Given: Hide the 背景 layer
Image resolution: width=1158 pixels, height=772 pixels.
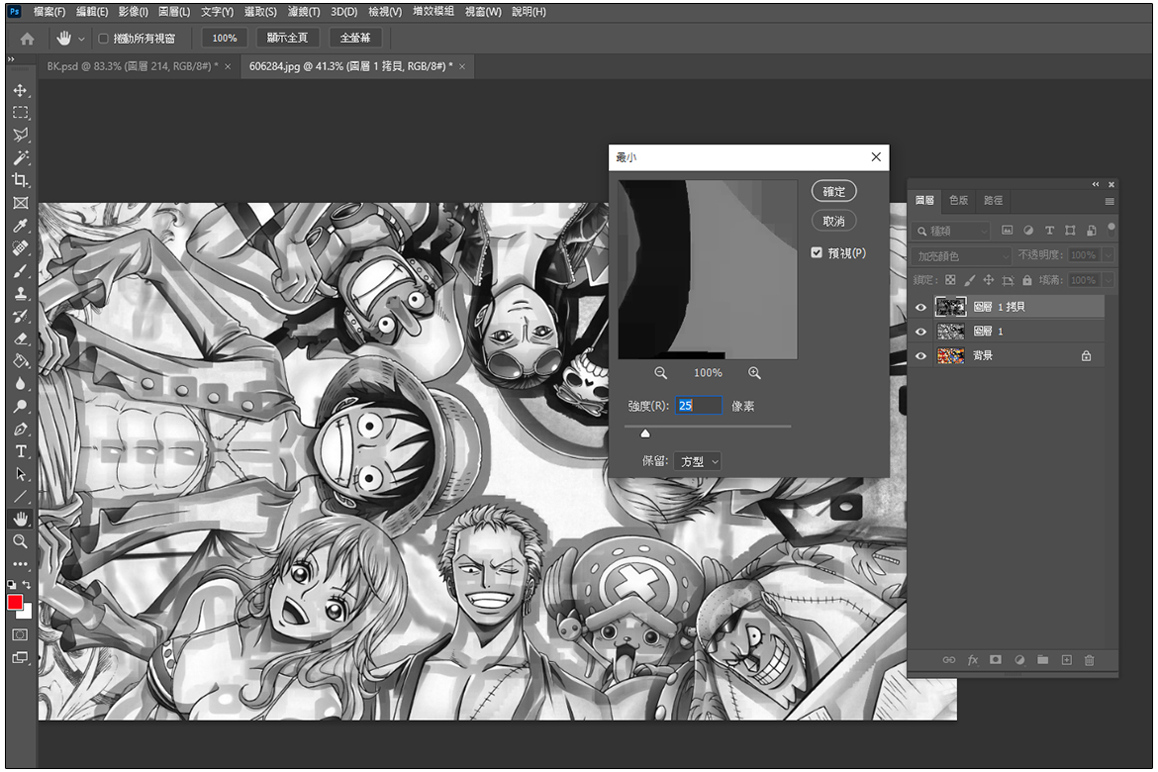Looking at the screenshot, I should [920, 355].
